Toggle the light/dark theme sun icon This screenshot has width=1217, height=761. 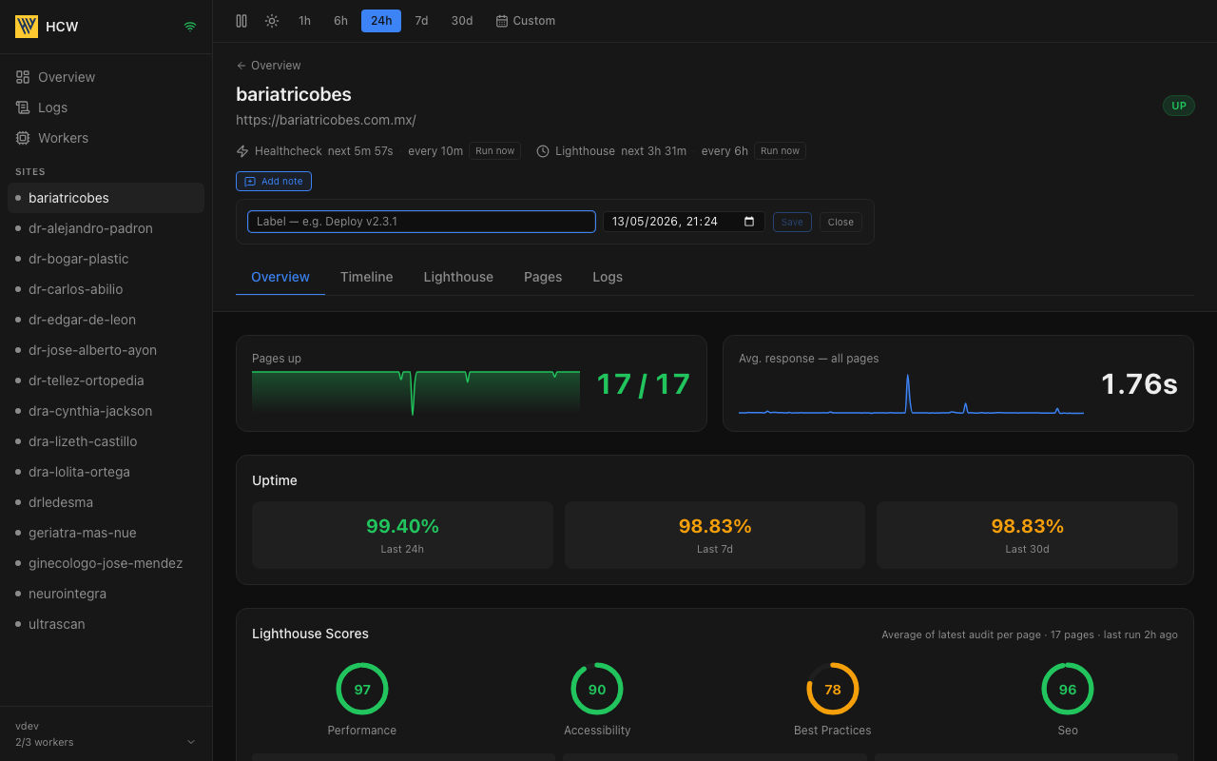pos(272,21)
